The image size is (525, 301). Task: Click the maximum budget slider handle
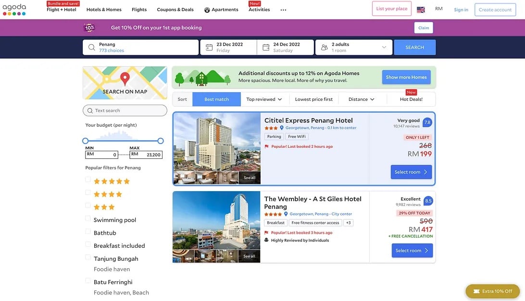click(161, 141)
